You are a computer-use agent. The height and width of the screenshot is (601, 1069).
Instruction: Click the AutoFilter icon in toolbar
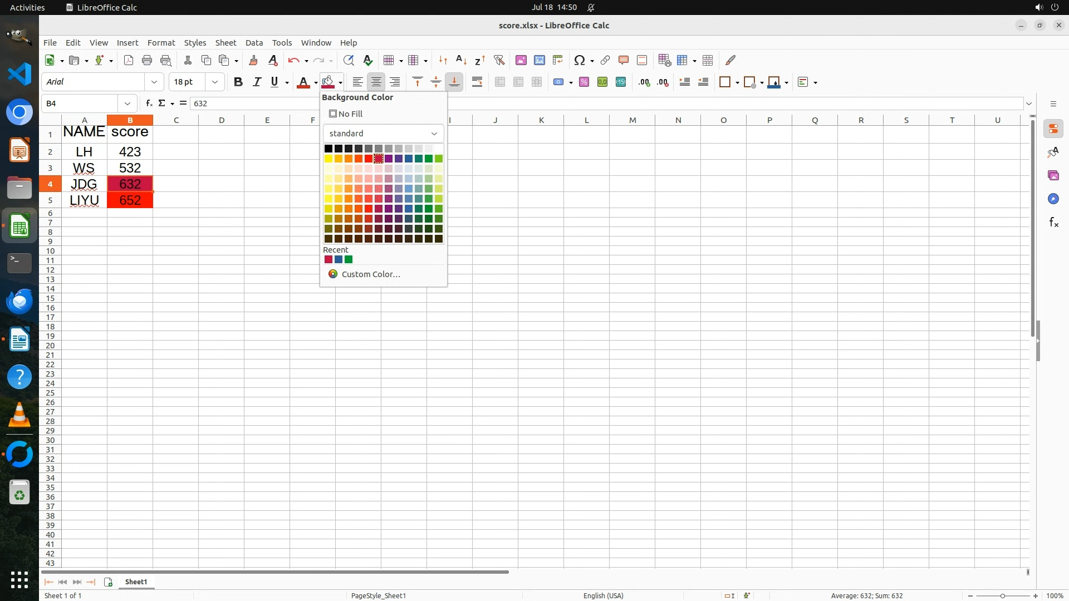(499, 60)
